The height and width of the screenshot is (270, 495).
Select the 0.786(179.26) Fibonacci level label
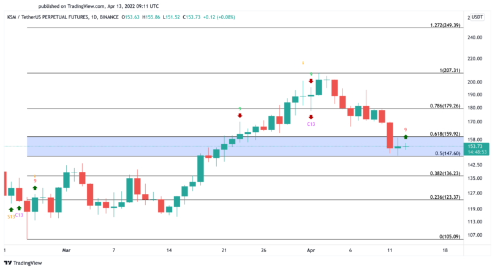coord(444,106)
